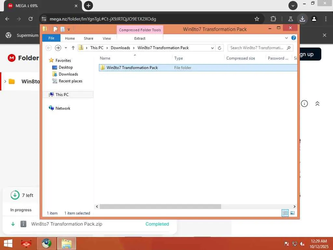Open the Chrome Labs flask icon
The image size is (333, 250).
pyautogui.click(x=290, y=19)
